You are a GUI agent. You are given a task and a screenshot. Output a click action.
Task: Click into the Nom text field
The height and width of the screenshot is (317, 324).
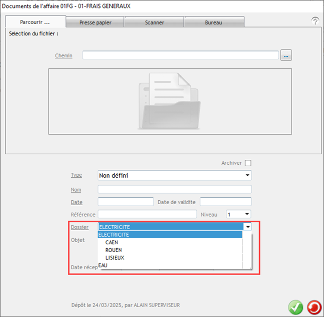(174, 190)
